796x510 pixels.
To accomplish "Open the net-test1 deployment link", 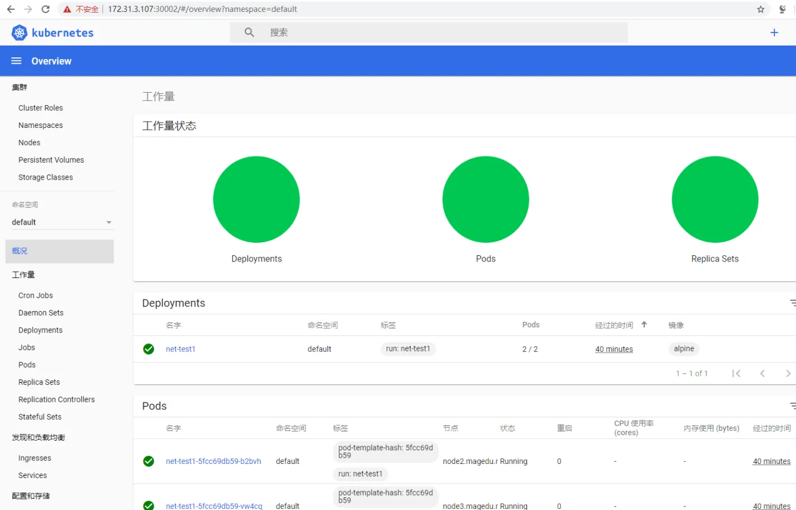I will pos(181,349).
